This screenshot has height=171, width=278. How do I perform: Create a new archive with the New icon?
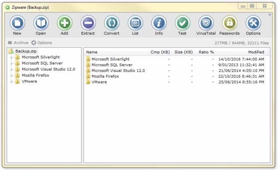(17, 23)
